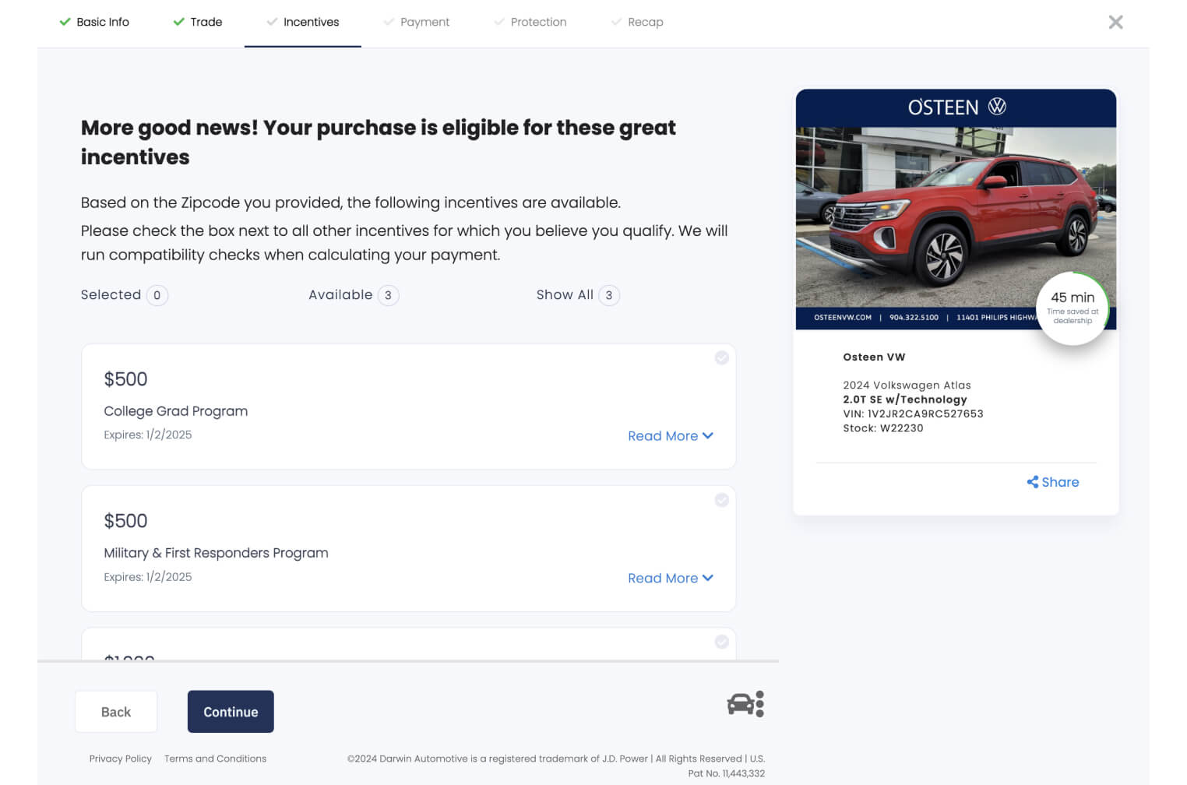The image size is (1187, 785).
Task: Click the Basic Info green checkmark
Action: point(65,22)
